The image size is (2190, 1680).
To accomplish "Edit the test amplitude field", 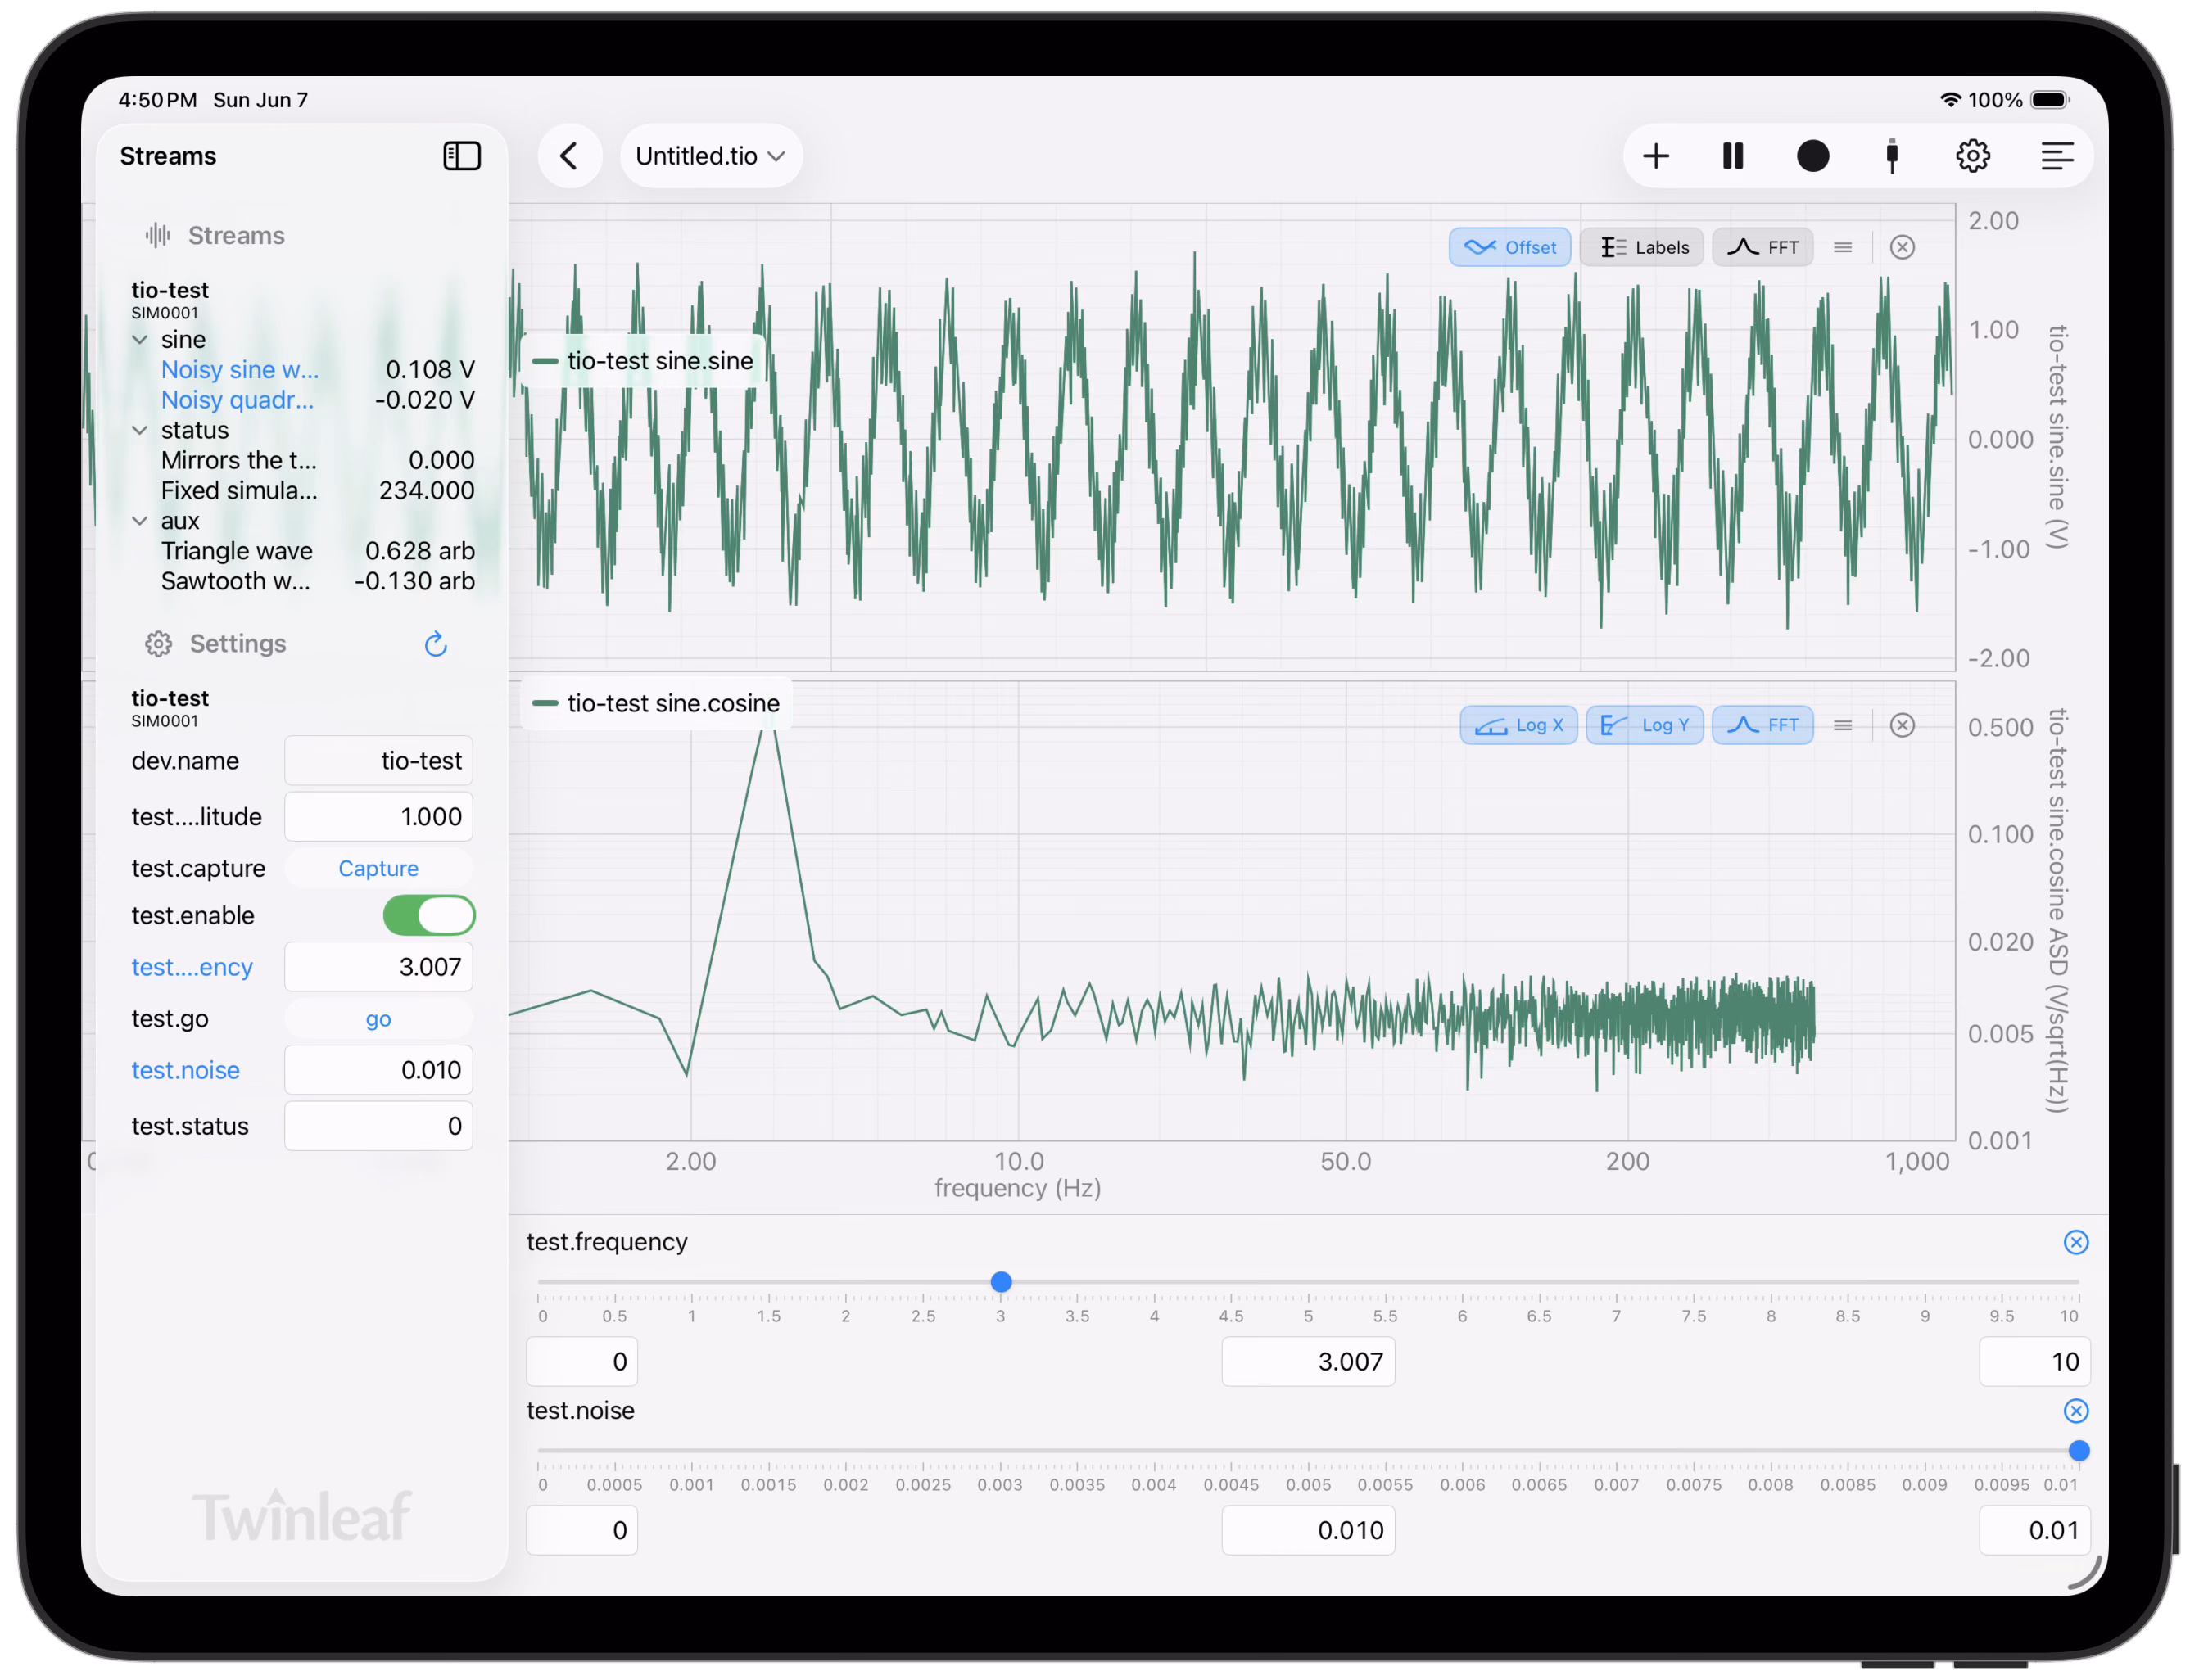I will point(378,817).
